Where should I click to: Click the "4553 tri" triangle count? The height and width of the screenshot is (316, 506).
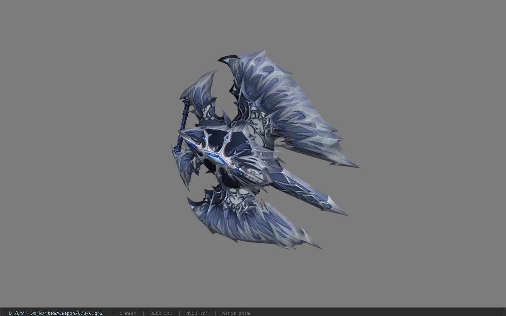[197, 313]
